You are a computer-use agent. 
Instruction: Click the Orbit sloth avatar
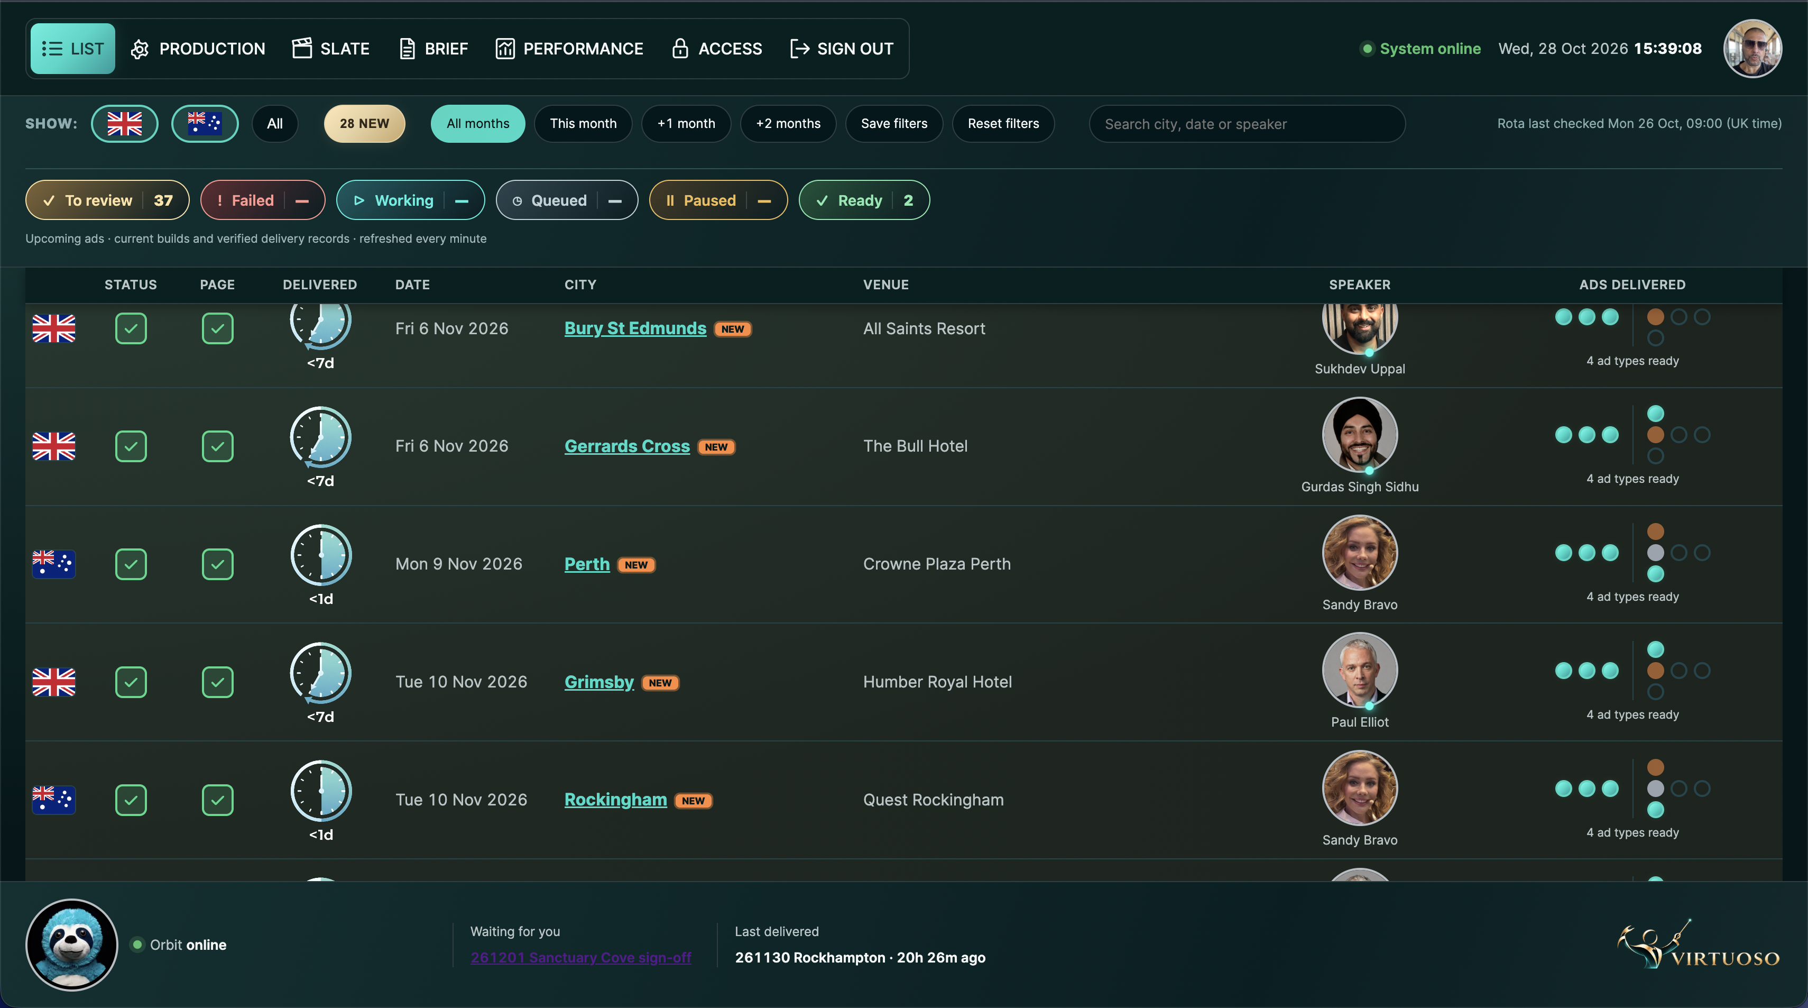[71, 945]
